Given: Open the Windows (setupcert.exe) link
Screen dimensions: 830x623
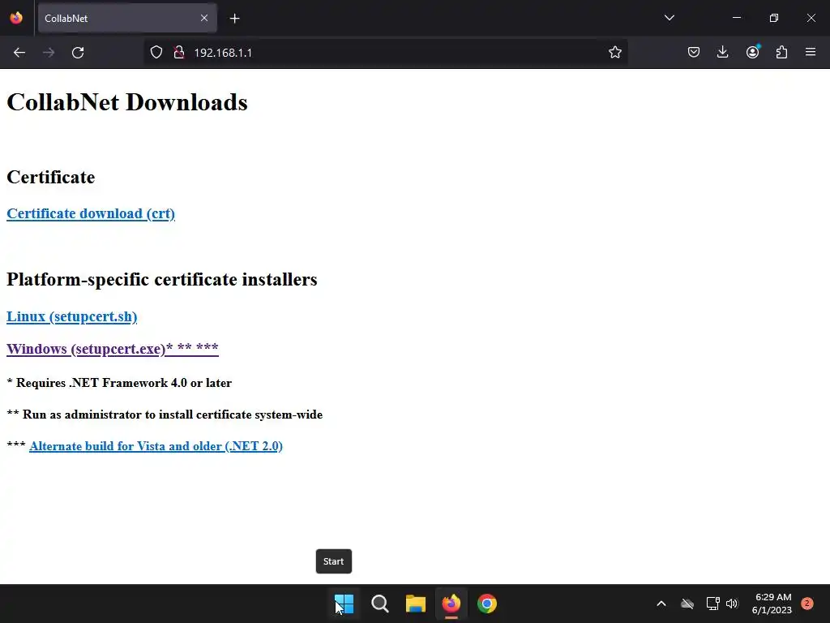Looking at the screenshot, I should point(113,349).
